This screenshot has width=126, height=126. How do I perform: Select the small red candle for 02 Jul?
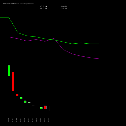tap(17, 95)
